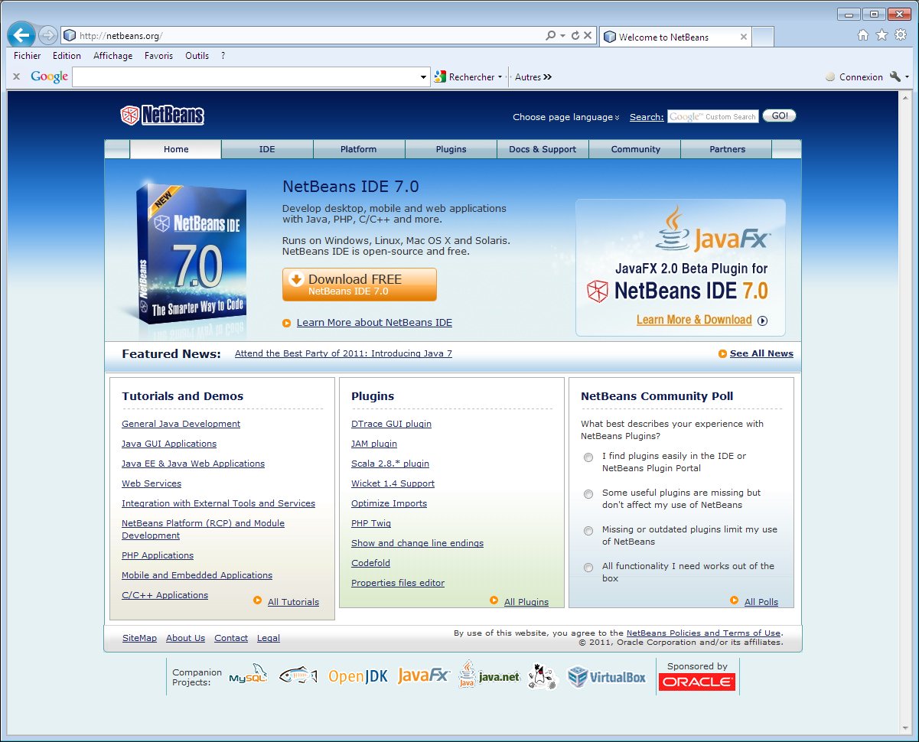Click the Google logo on the toolbar
This screenshot has height=742, width=919.
click(50, 76)
